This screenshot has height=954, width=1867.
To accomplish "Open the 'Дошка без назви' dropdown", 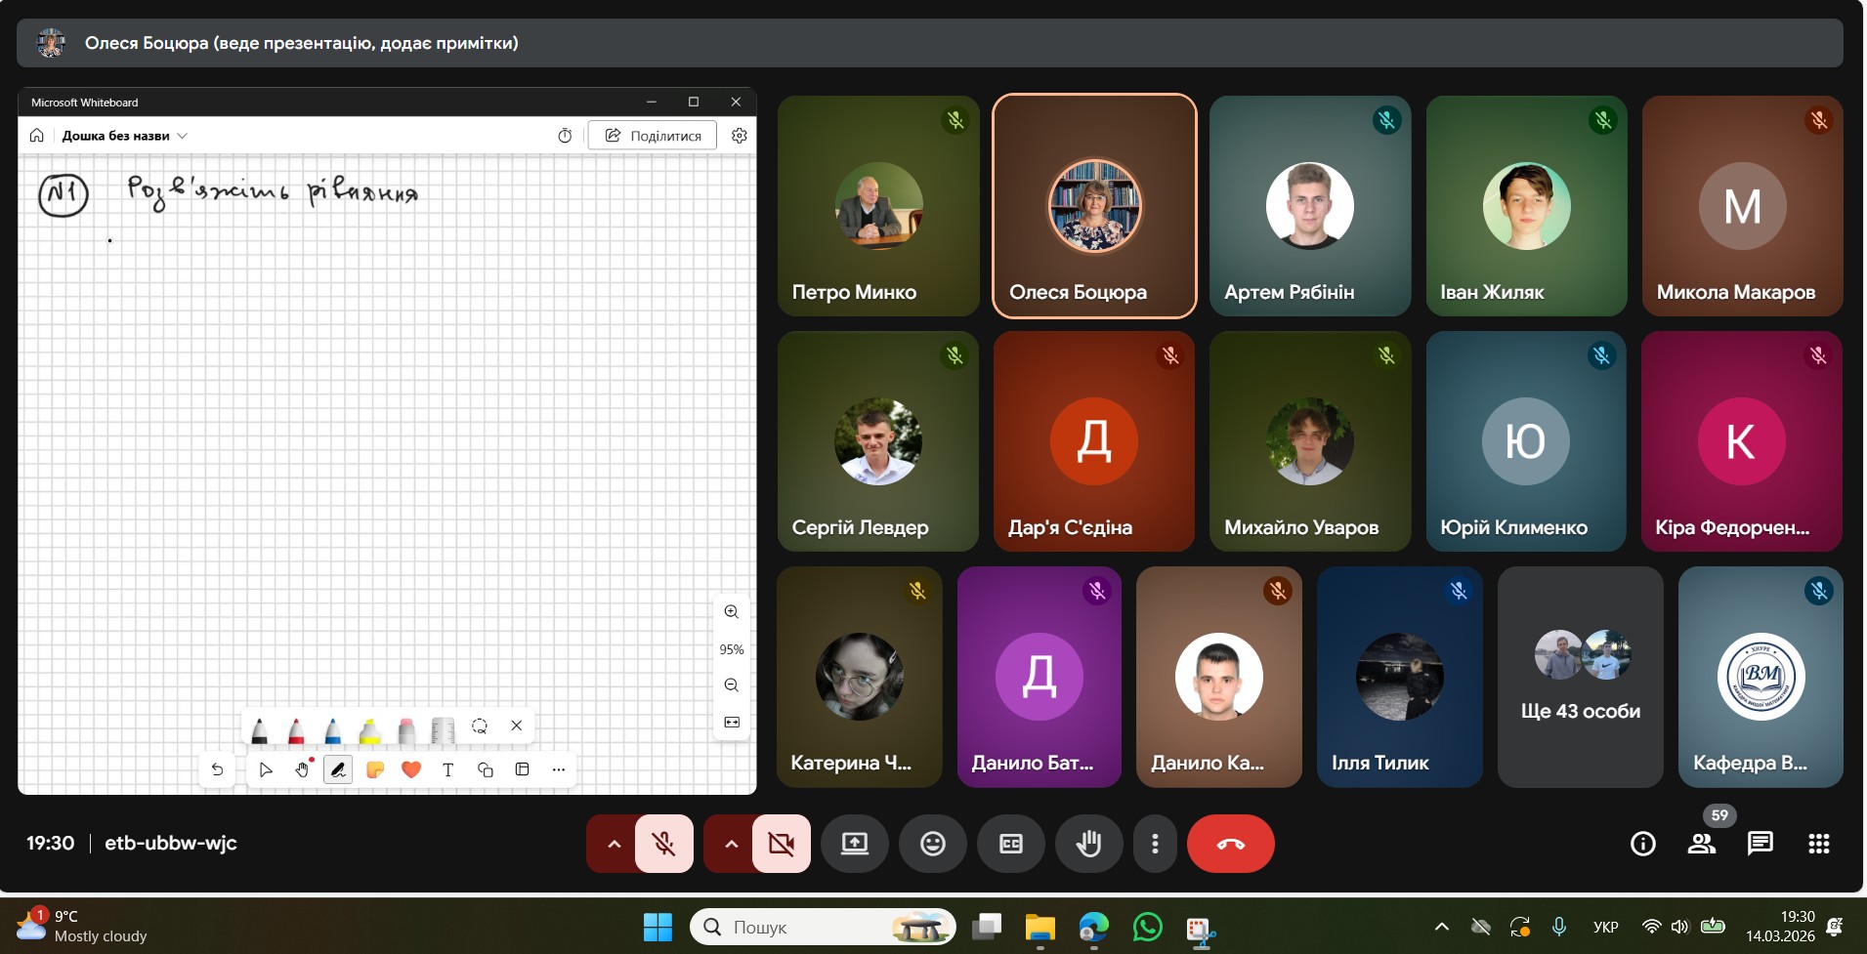I will 124,136.
